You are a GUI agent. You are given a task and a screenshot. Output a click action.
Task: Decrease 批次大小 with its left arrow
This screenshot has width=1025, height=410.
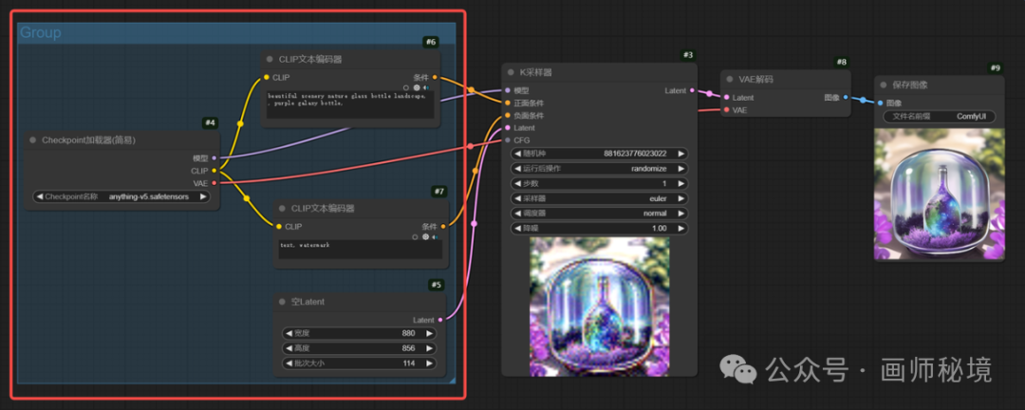click(x=289, y=363)
